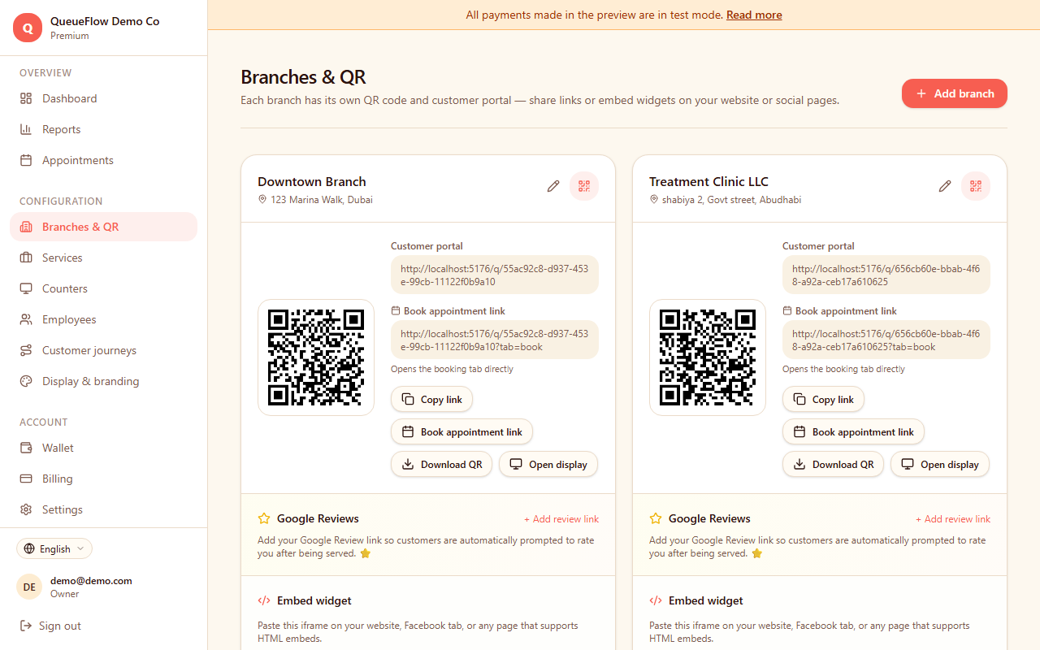Copy link for Treatment Clinic LLC
This screenshot has height=650, width=1040.
(823, 400)
